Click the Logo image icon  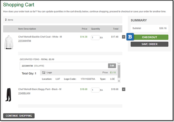click(44, 73)
